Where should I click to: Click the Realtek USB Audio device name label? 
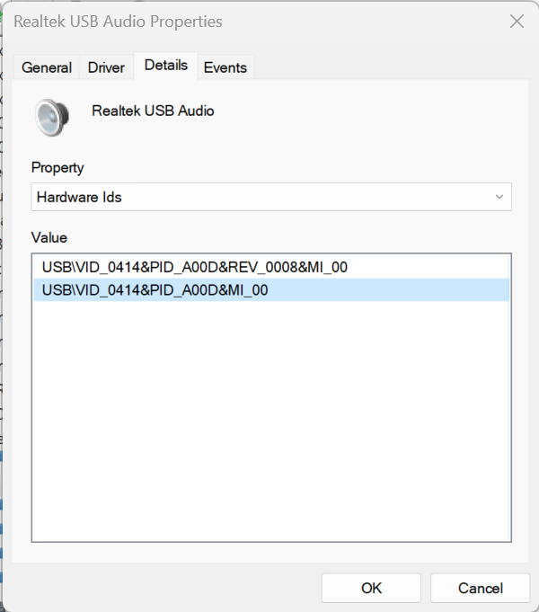(153, 111)
